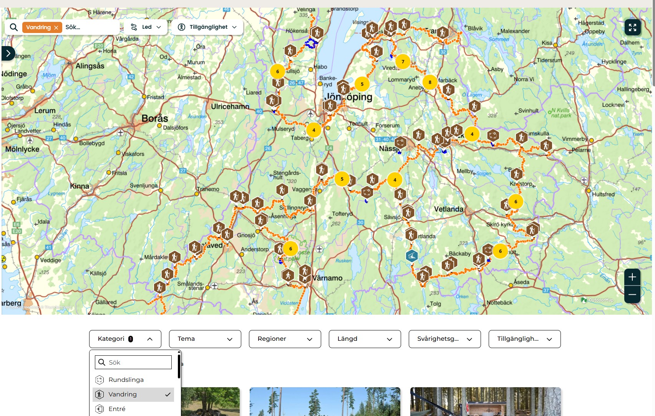
Task: Click the fullscreen map icon
Action: 632,27
